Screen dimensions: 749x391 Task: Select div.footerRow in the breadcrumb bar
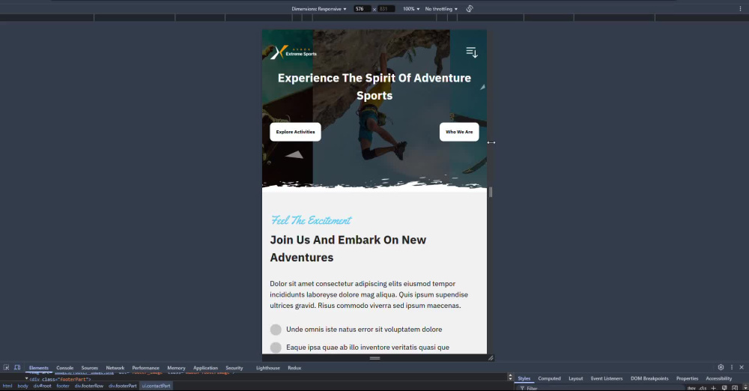click(89, 386)
